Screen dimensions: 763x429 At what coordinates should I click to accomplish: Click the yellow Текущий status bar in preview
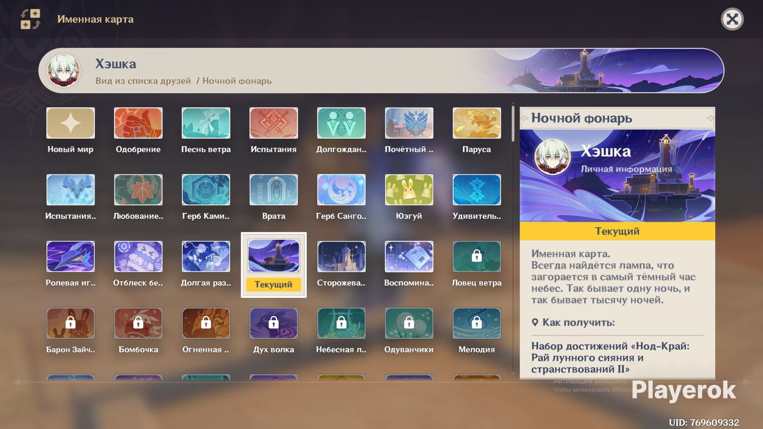click(x=618, y=231)
